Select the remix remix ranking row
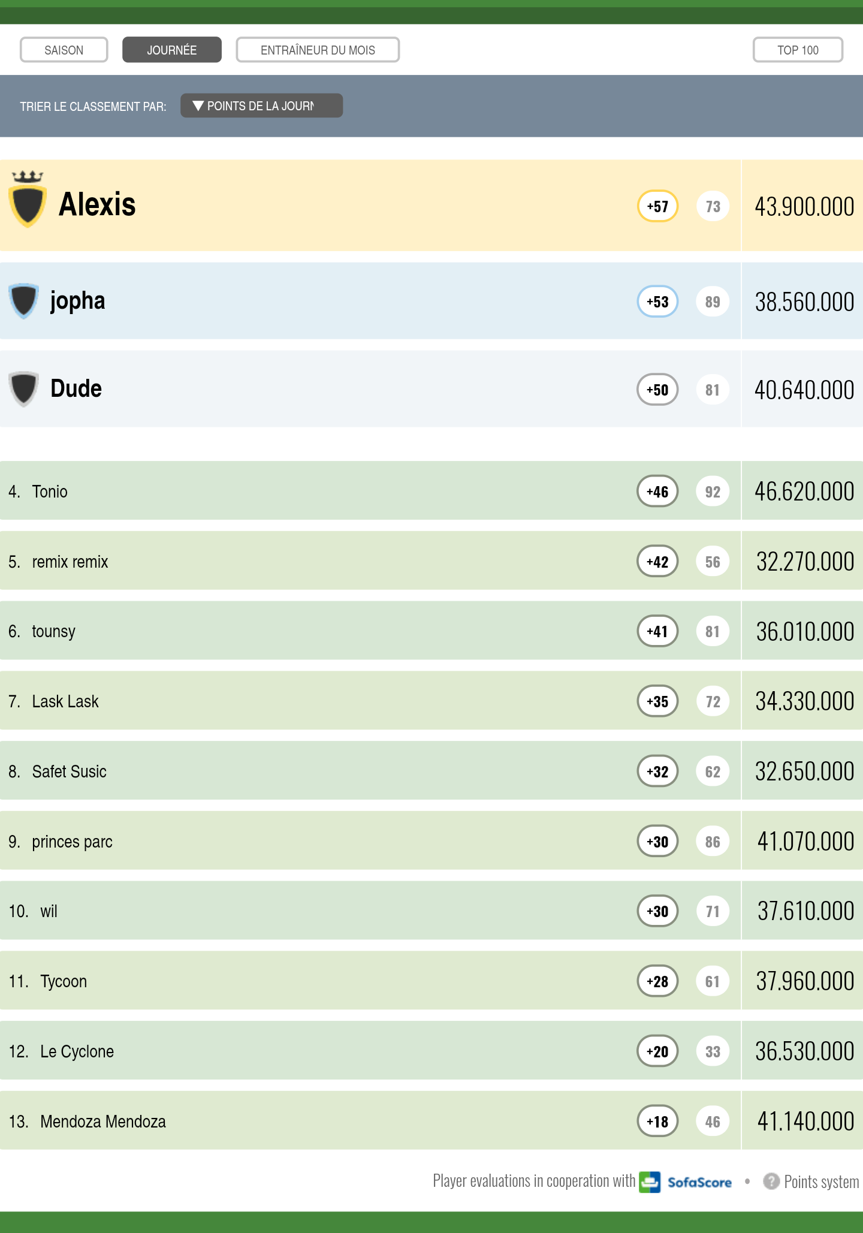This screenshot has width=863, height=1233. [70, 562]
